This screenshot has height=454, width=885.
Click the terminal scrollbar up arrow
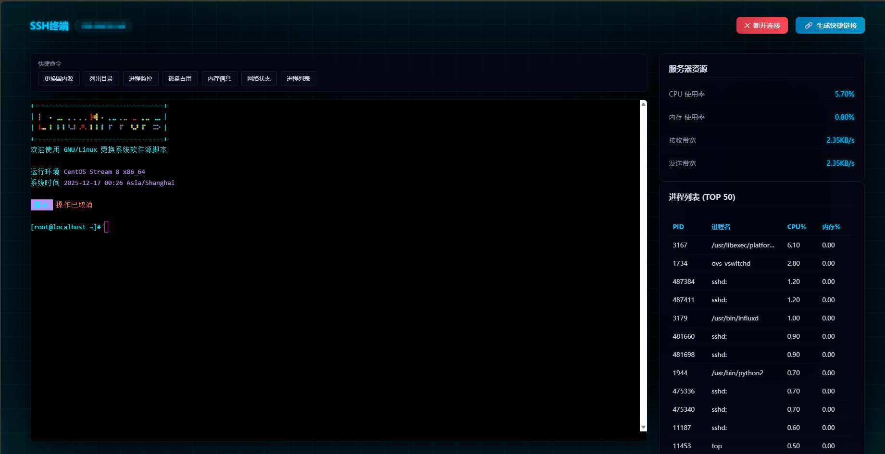643,104
